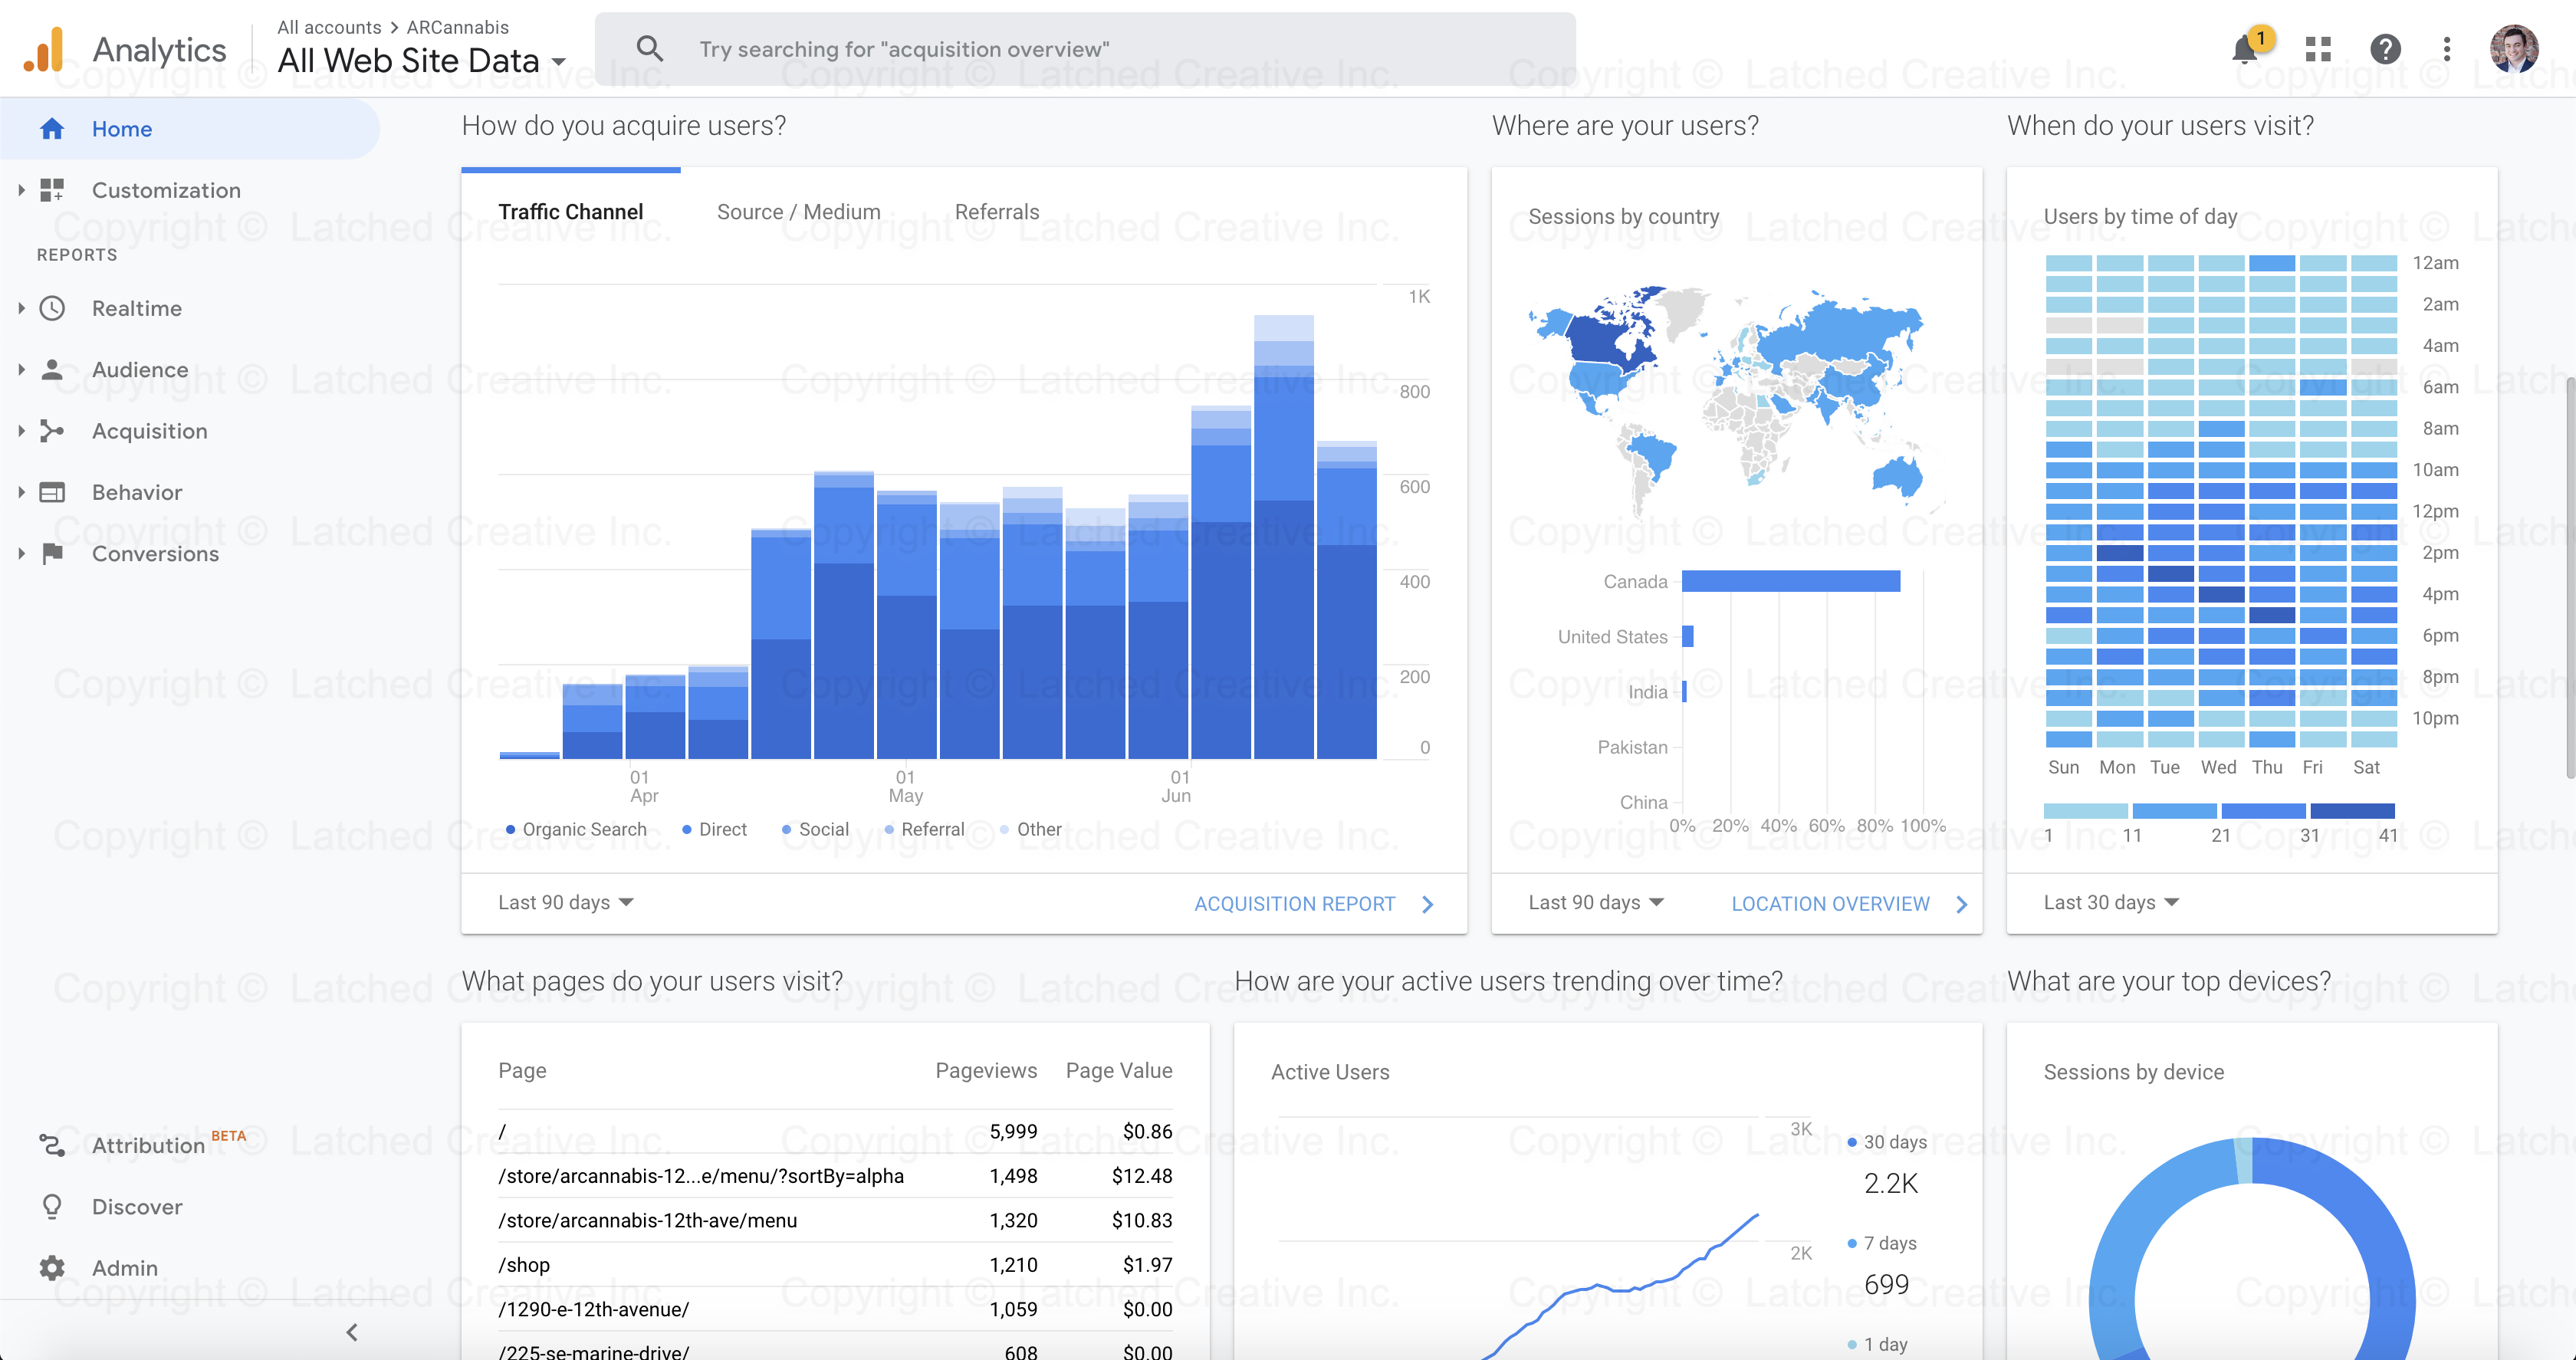The image size is (2576, 1360).
Task: Open the Conversions reports menu
Action: tap(155, 553)
